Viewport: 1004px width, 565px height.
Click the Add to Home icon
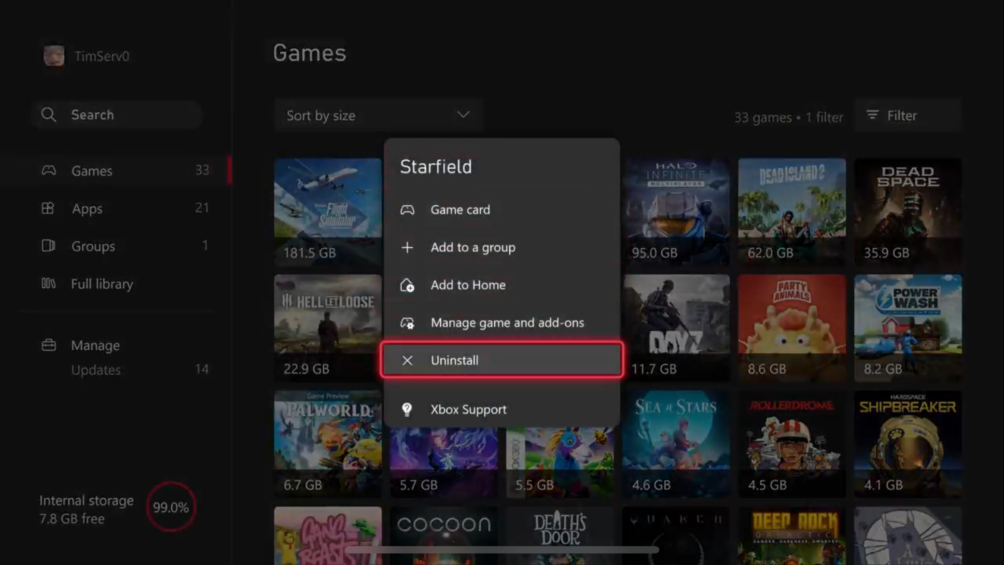click(407, 285)
